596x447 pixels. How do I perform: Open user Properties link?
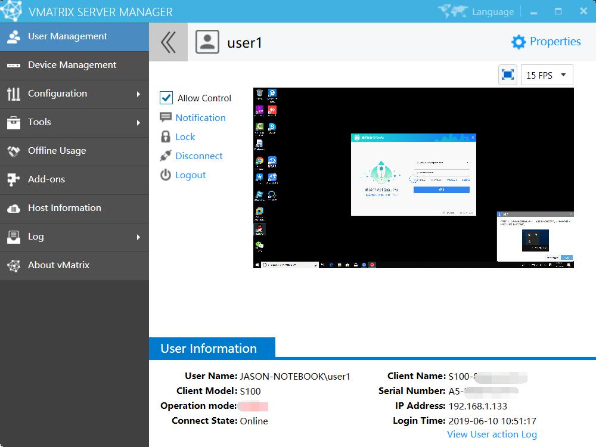[x=555, y=42]
